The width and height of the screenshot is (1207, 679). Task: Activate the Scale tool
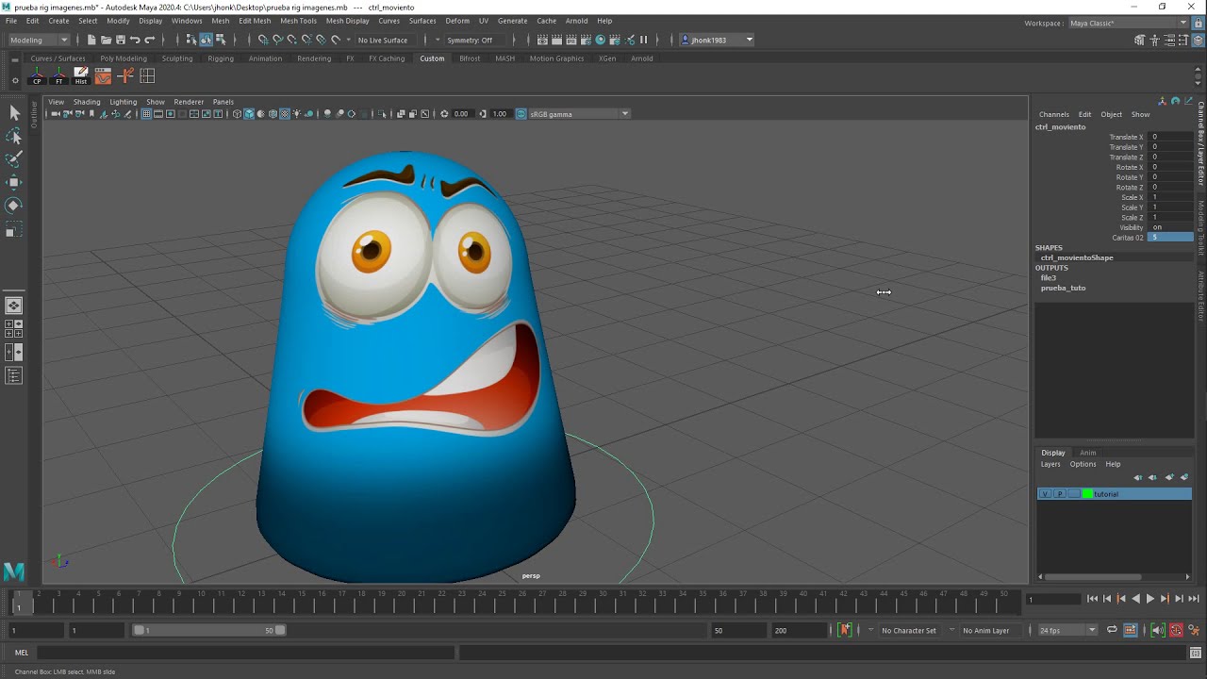pos(14,229)
